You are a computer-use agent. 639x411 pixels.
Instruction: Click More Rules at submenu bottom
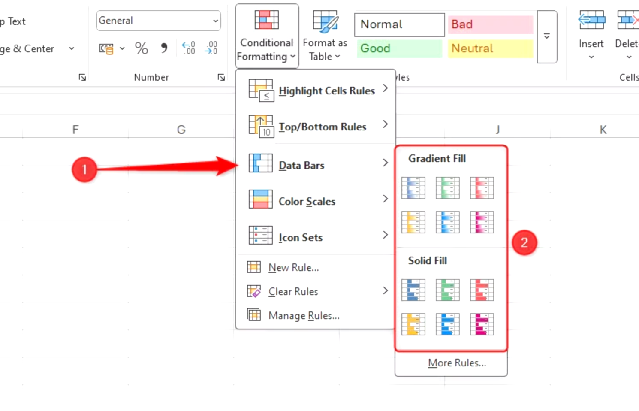(x=456, y=363)
